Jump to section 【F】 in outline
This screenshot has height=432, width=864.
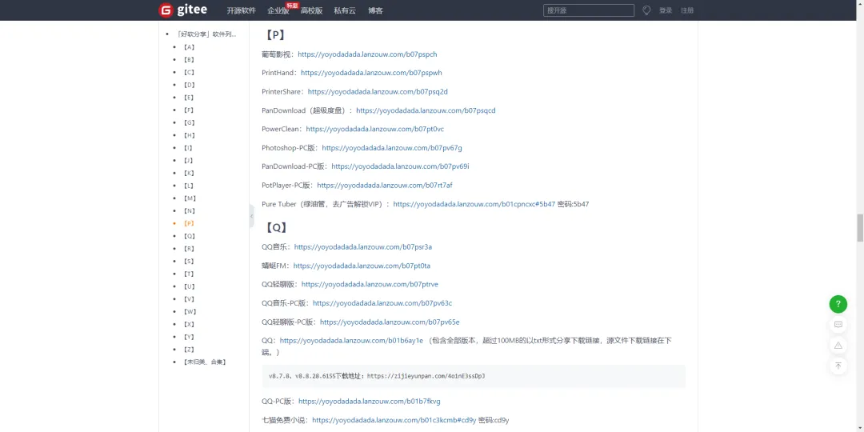point(189,110)
